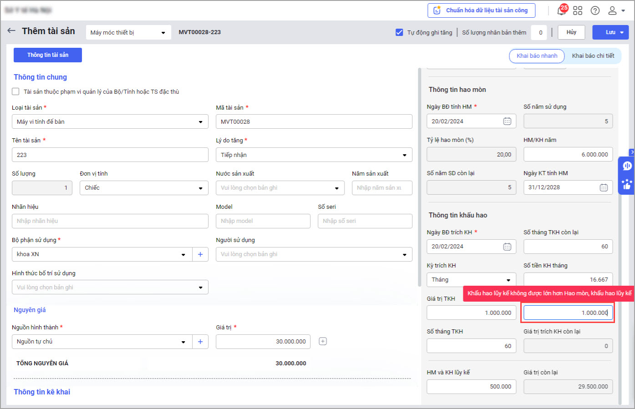635x409 pixels.
Task: Select the Thông tin tài sản tab
Action: click(x=48, y=55)
